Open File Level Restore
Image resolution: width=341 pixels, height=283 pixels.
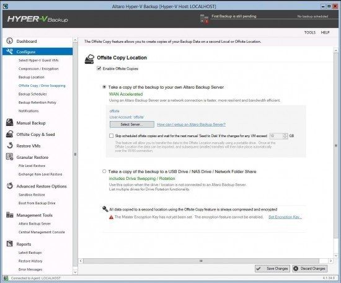32,166
